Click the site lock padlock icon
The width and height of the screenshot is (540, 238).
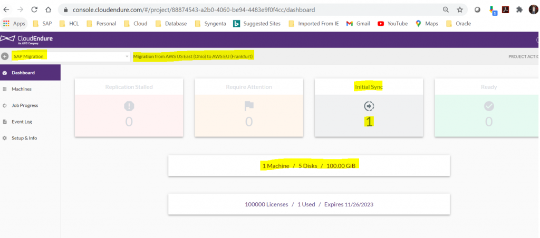click(x=65, y=10)
